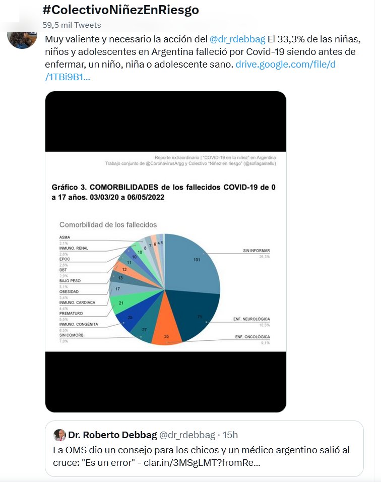Click the ENF. ONCOLÓGICA chart label

252,337
